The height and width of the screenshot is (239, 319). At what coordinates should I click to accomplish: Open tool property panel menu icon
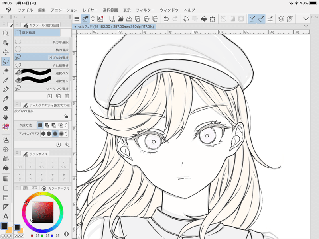(x=17, y=104)
